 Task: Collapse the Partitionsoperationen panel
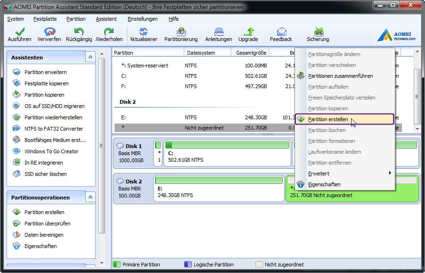90,197
